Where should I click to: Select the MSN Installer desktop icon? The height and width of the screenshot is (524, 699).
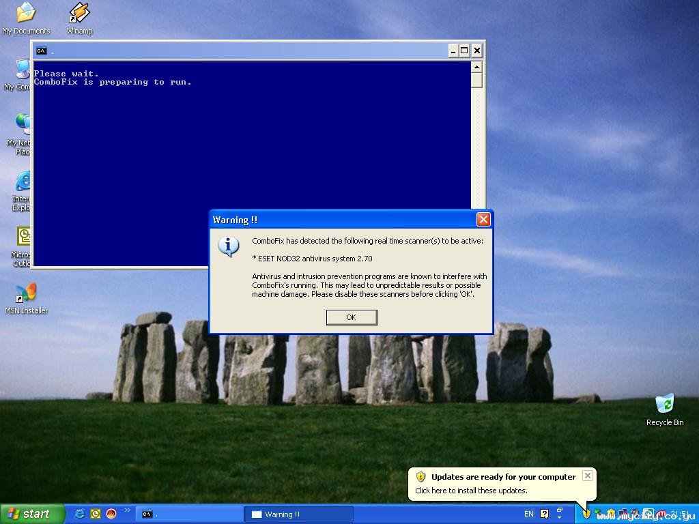click(x=26, y=299)
